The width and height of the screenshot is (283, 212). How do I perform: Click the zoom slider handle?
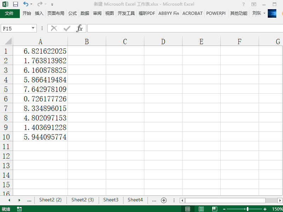coord(247,209)
